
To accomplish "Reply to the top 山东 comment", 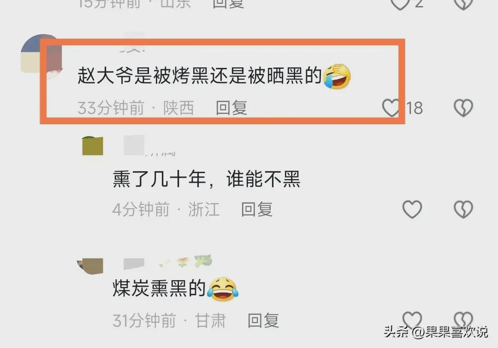I will 228,4.
